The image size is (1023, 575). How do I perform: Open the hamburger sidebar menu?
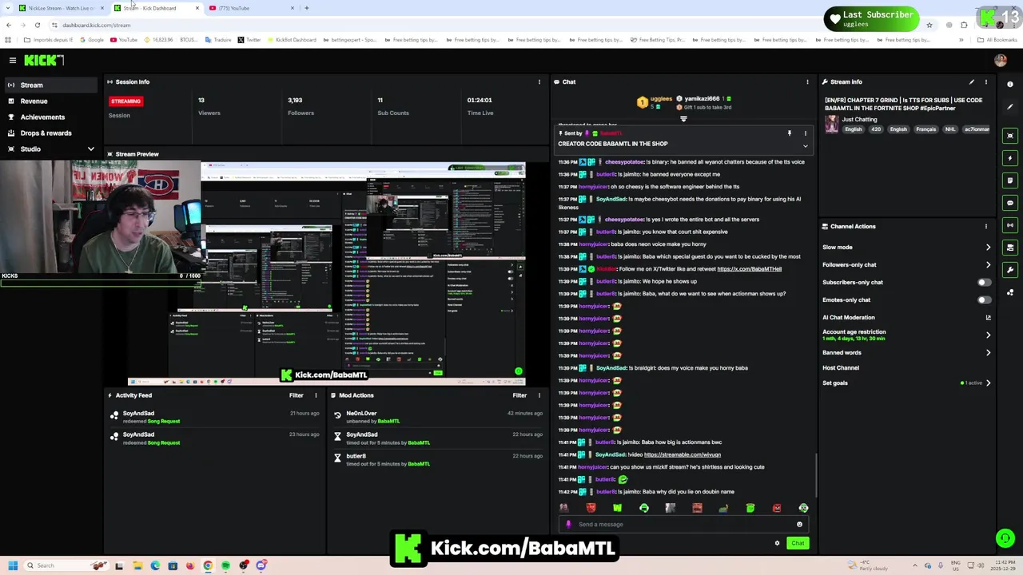(12, 60)
